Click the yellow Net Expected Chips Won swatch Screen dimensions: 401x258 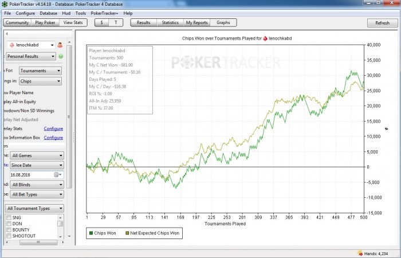pos(127,233)
